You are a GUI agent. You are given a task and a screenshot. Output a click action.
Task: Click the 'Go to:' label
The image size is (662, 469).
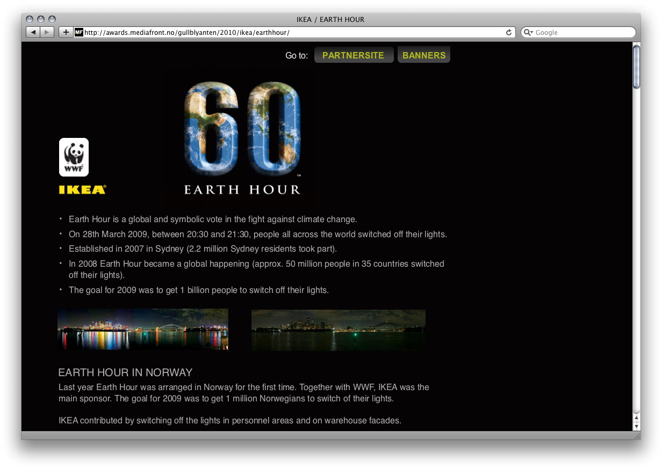coord(297,56)
